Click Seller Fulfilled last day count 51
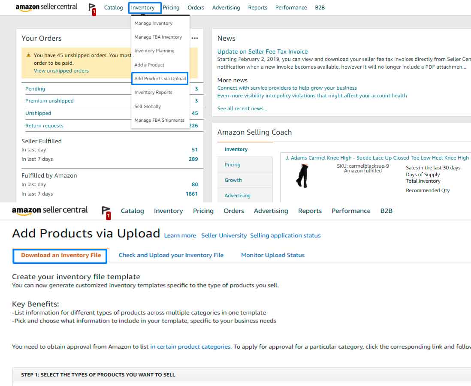Image resolution: width=471 pixels, height=386 pixels. [x=195, y=150]
